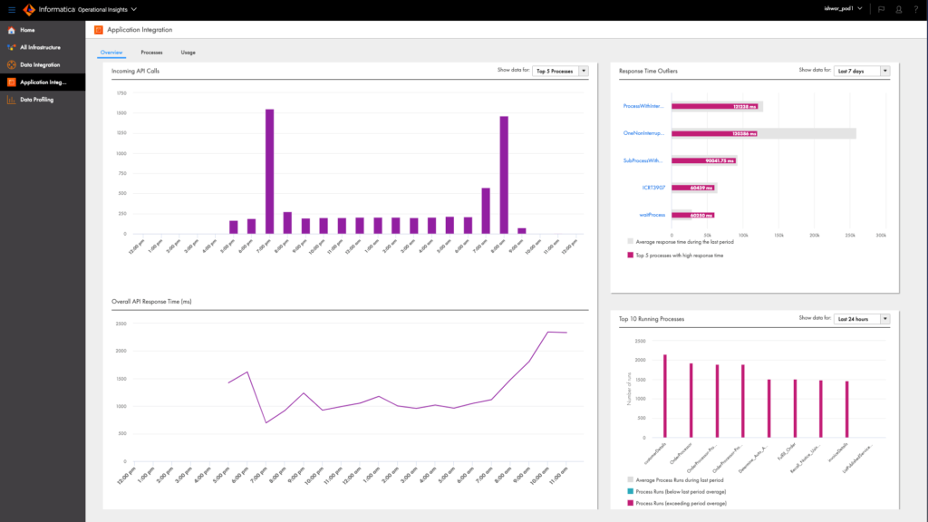Open the Last 24 hours dropdown
Screen dimensions: 928x522
(862, 319)
